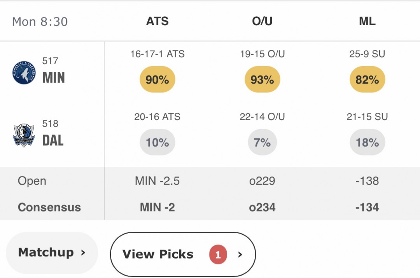This screenshot has height=278, width=420.
Task: Click the consensus total o234
Action: tap(262, 207)
